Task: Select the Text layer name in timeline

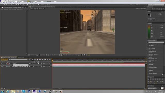Action: click(x=14, y=64)
